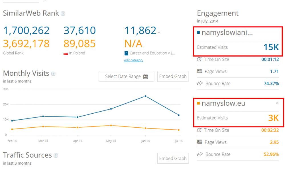This screenshot has height=171, width=285.
Task: Click the Career and Education category book icon
Action: 126,53
